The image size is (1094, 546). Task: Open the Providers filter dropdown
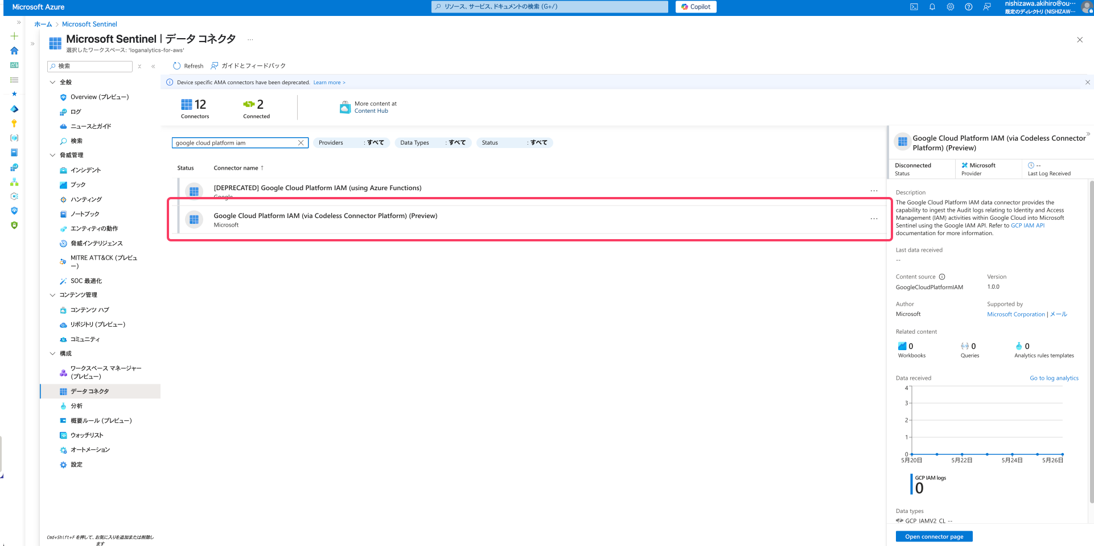point(351,143)
